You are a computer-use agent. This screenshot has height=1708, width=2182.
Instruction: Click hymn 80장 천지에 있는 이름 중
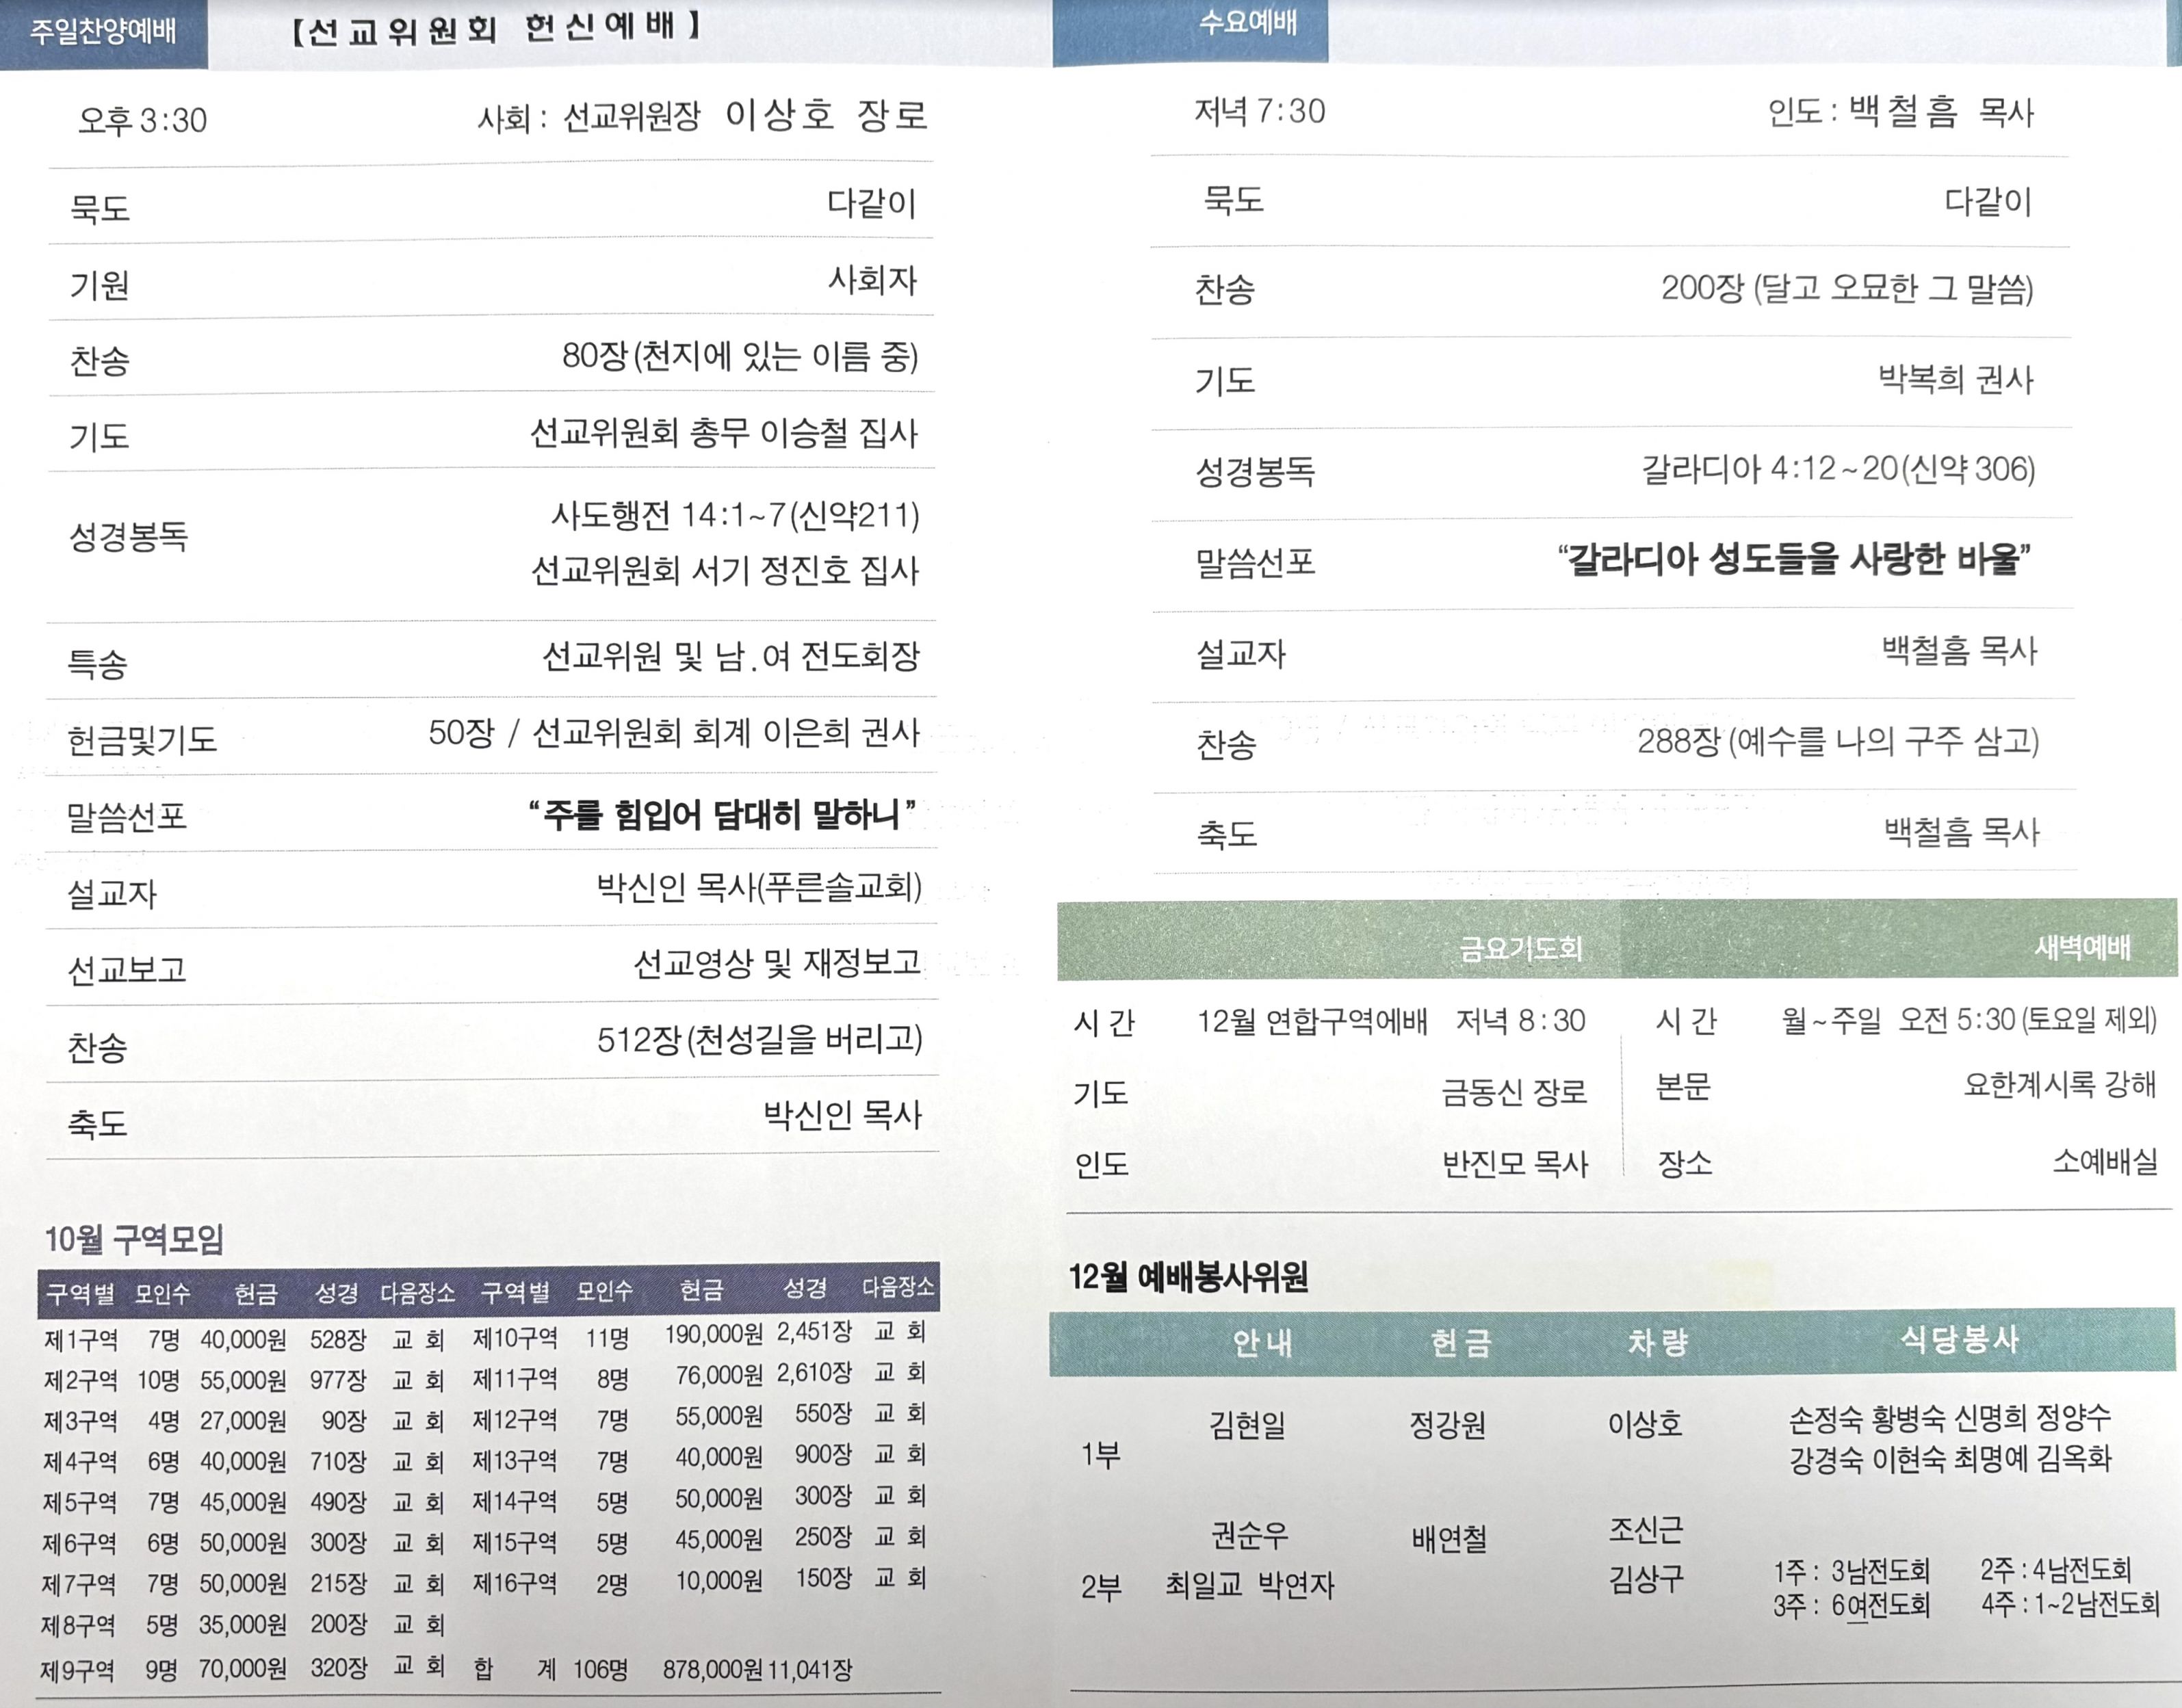pyautogui.click(x=740, y=356)
